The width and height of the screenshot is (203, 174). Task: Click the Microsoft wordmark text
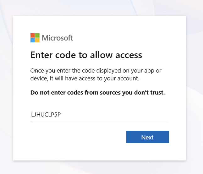(x=58, y=38)
